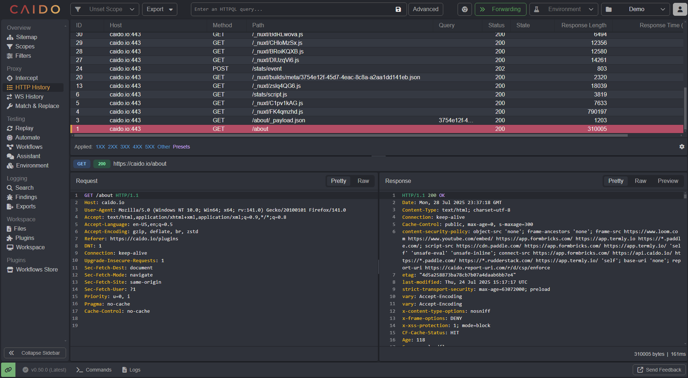
Task: Save the current HTTPQL query
Action: point(398,9)
